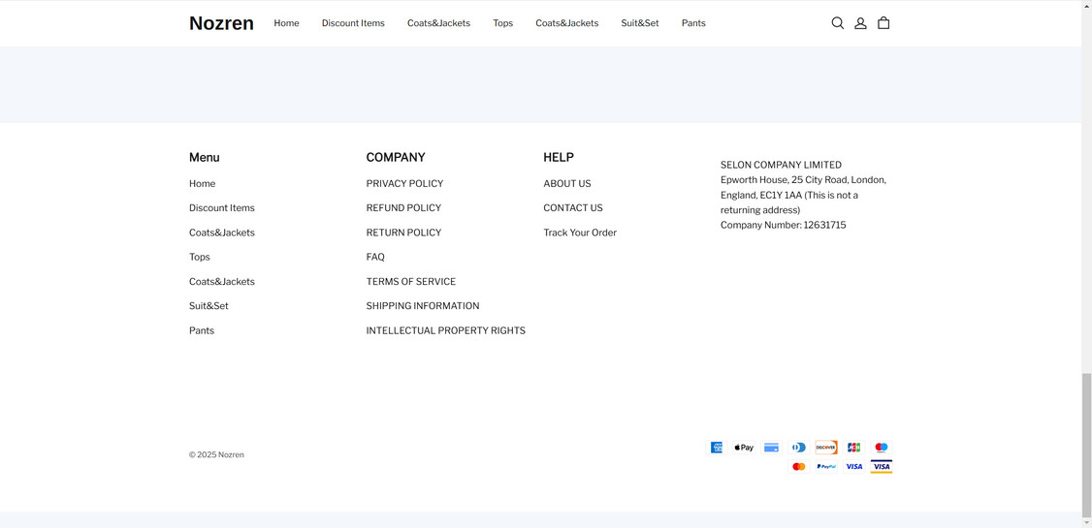The width and height of the screenshot is (1092, 528).
Task: Click the Visa icon with gold stripe
Action: (881, 466)
